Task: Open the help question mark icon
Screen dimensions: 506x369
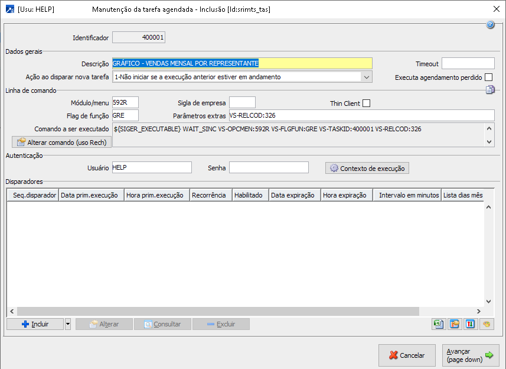Action: tap(490, 25)
